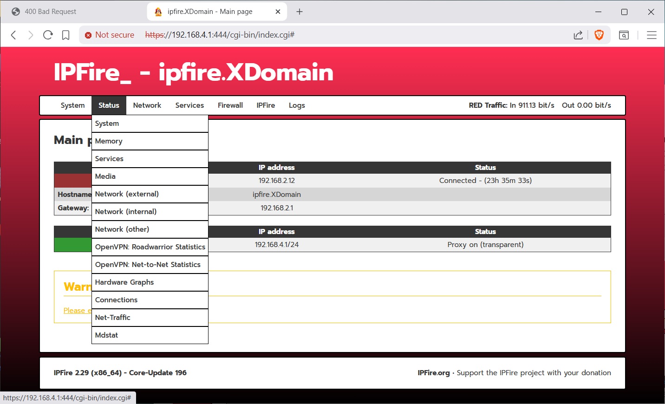Image resolution: width=665 pixels, height=404 pixels.
Task: Follow the IPFire.org footer link
Action: click(433, 373)
